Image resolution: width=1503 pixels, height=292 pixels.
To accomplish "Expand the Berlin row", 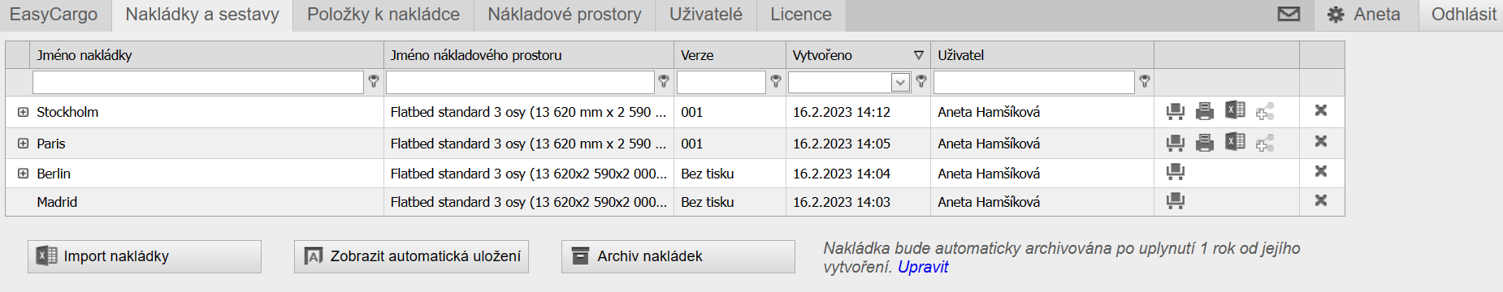I will tap(23, 174).
